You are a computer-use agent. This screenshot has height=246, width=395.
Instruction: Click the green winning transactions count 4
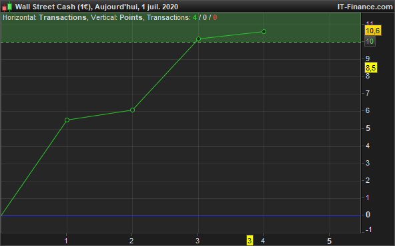pos(195,17)
